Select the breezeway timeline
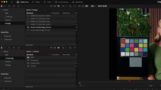The height and width of the screenshot is (90, 161). (x=34, y=60)
